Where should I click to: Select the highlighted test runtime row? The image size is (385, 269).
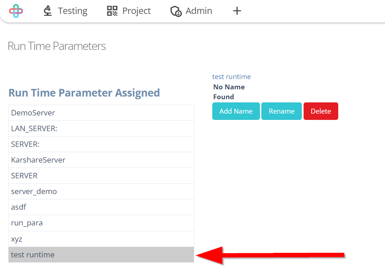coord(101,255)
